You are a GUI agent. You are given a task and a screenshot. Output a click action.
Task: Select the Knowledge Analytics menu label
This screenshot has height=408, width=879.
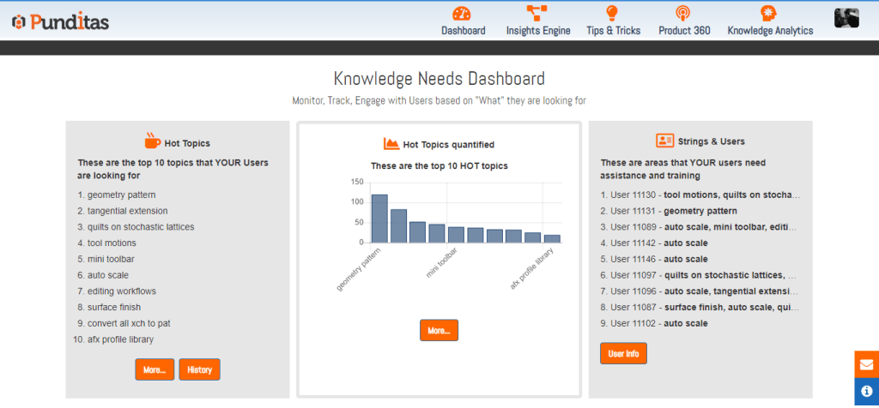pyautogui.click(x=769, y=31)
